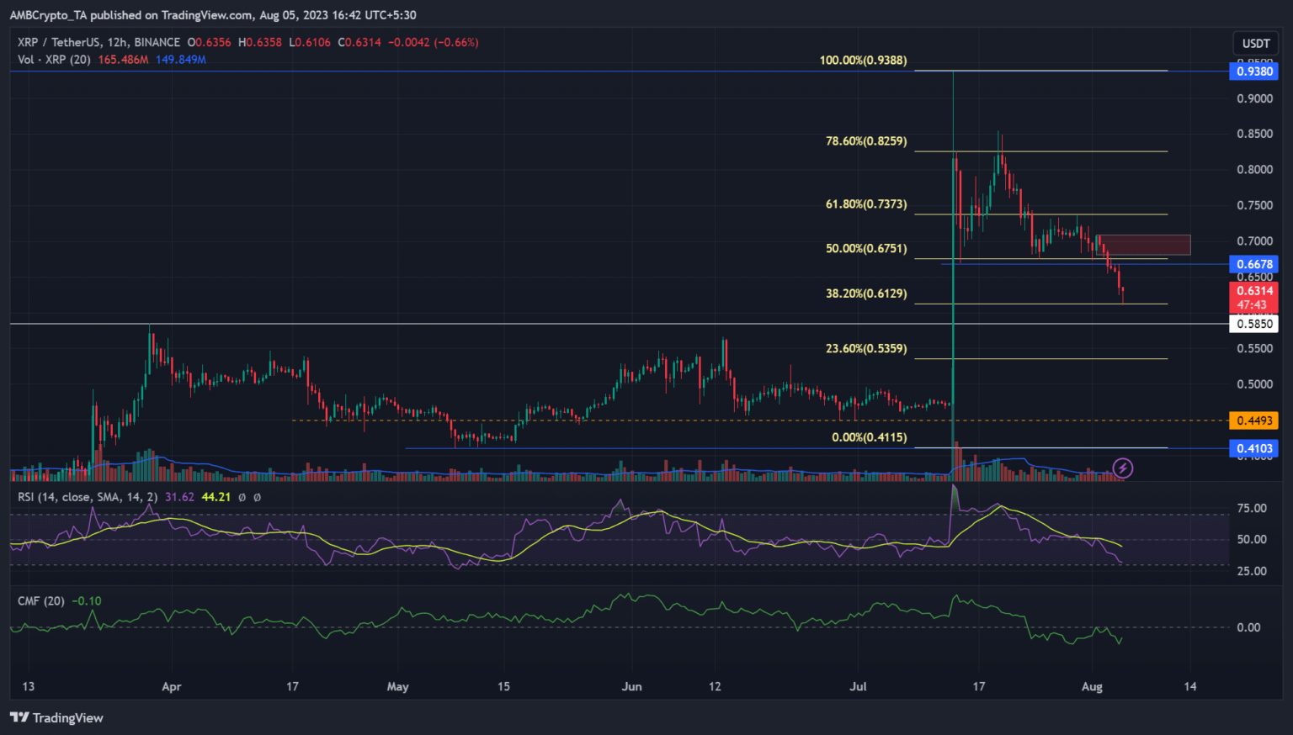Select the 100.00%(0.9388) Fibonacci level label
The image size is (1293, 735).
(863, 61)
